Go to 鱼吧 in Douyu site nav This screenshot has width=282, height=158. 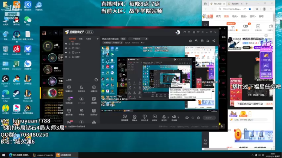pos(261,16)
